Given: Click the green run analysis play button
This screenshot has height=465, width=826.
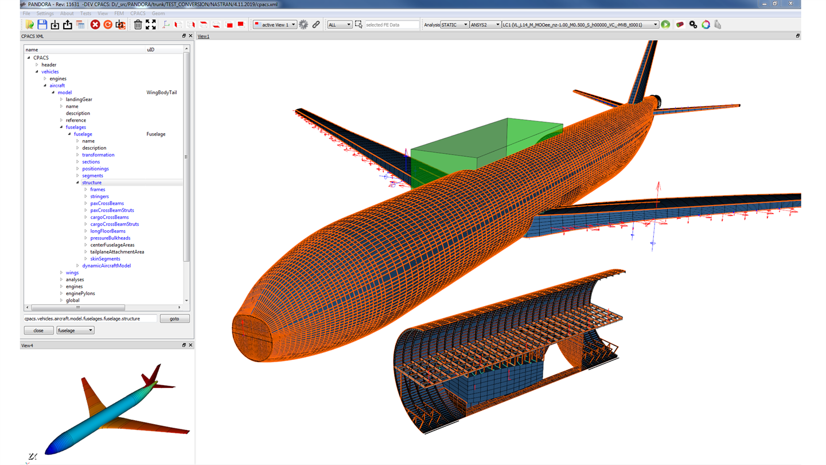Looking at the screenshot, I should click(665, 25).
